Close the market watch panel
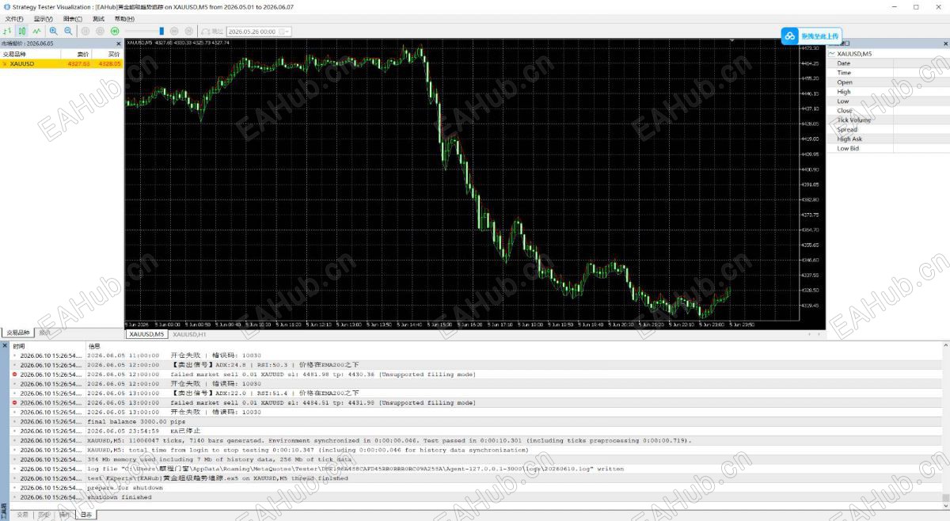950x521 pixels. point(119,44)
